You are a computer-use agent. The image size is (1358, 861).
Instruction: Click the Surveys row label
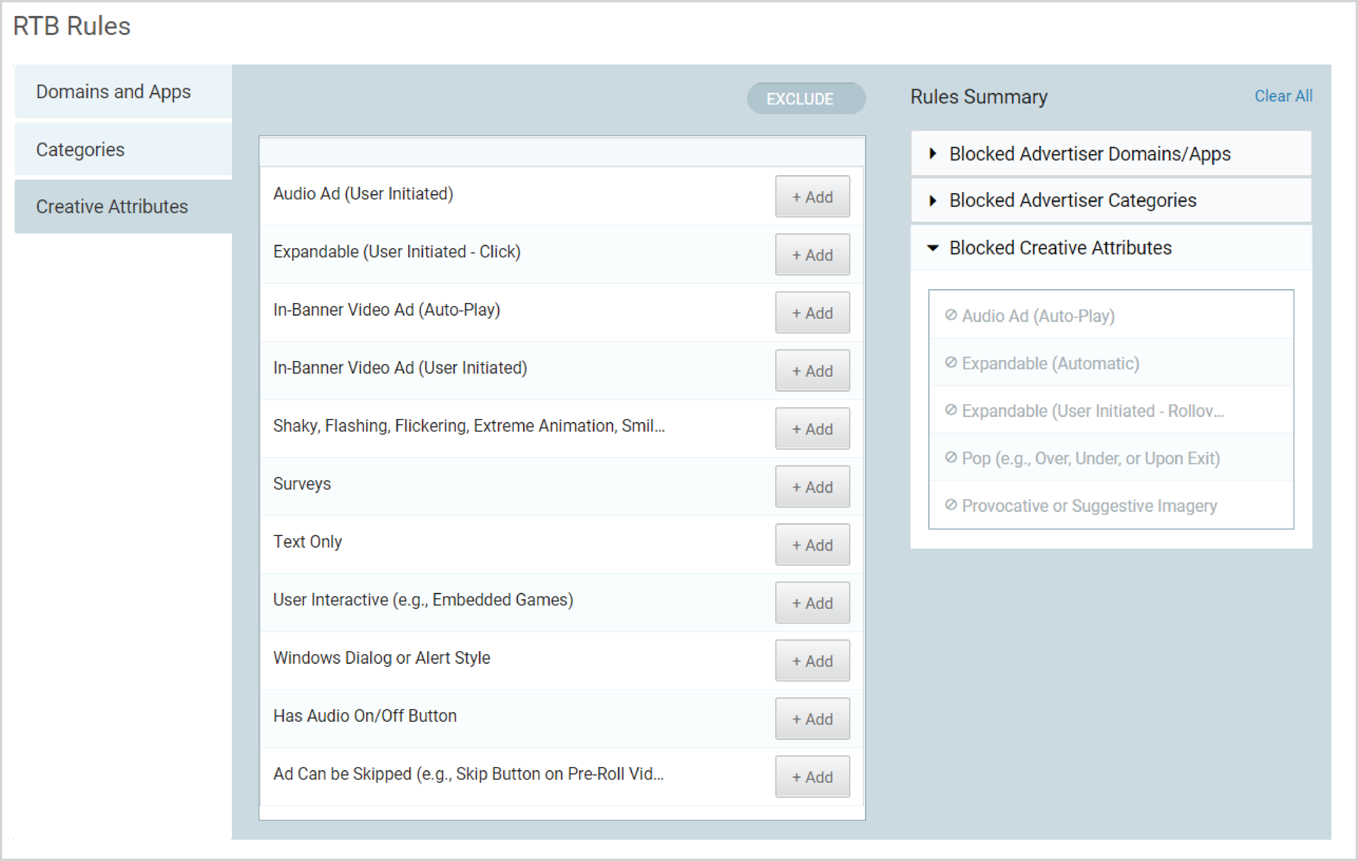(302, 484)
